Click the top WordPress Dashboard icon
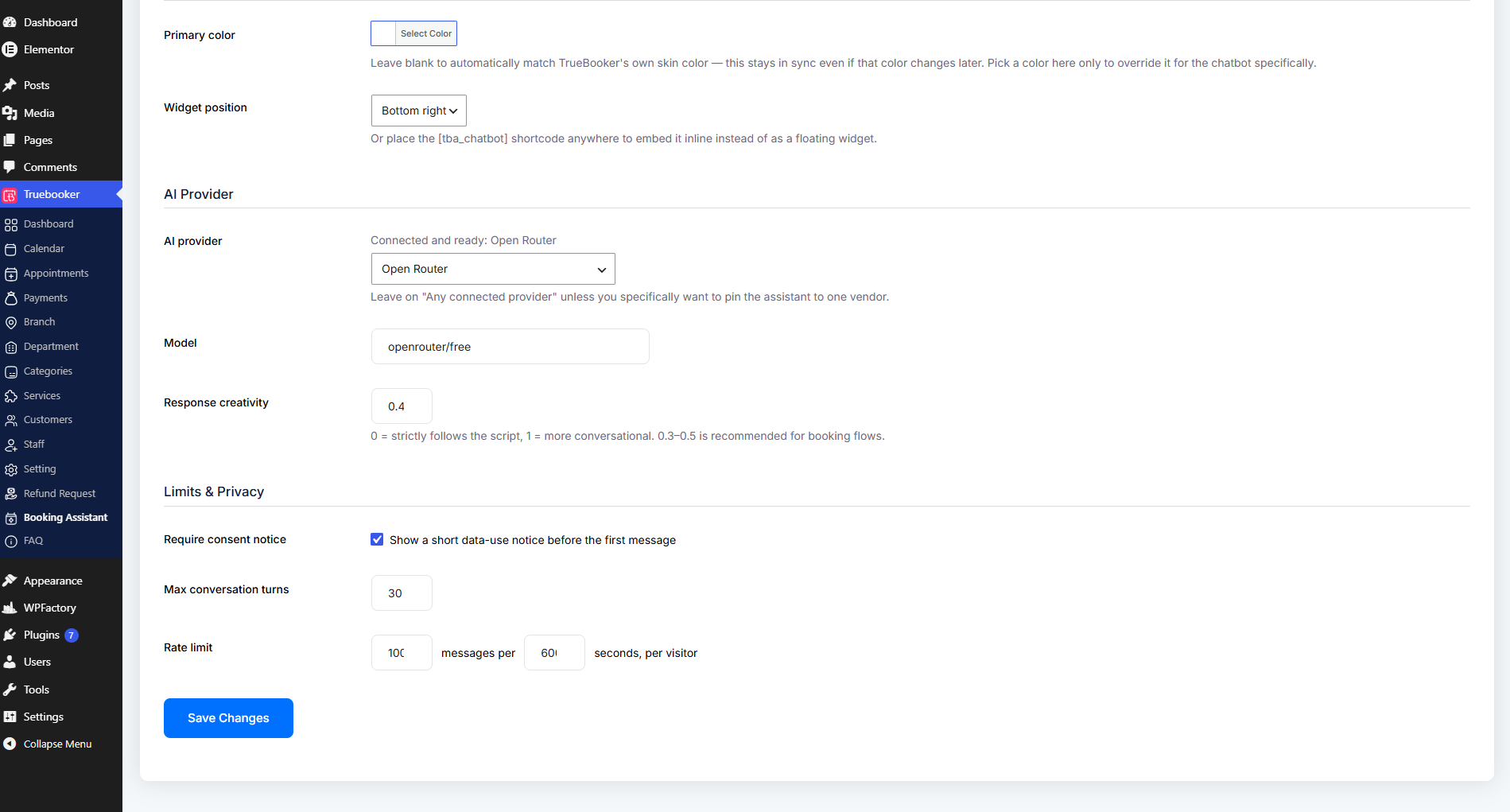The image size is (1510, 812). click(10, 22)
